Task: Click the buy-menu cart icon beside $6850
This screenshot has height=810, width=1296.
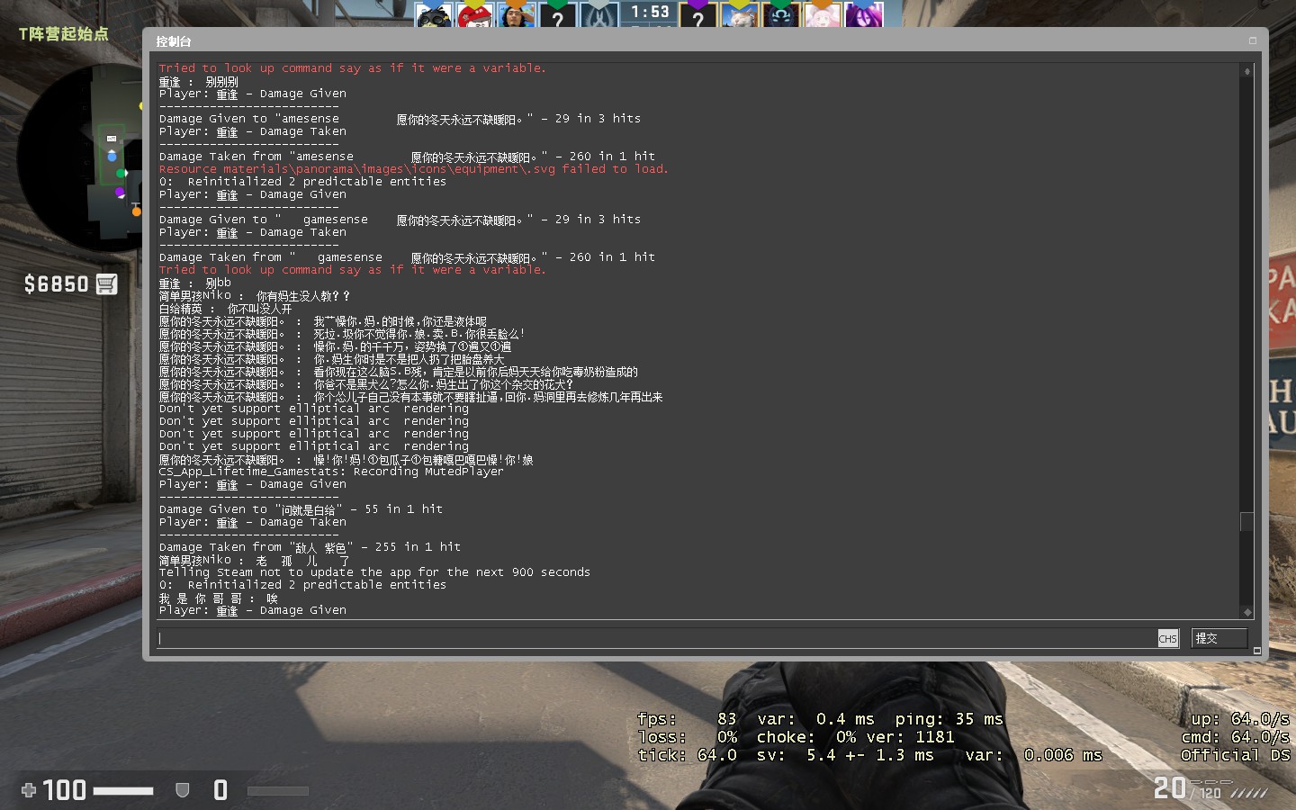Action: pyautogui.click(x=106, y=284)
